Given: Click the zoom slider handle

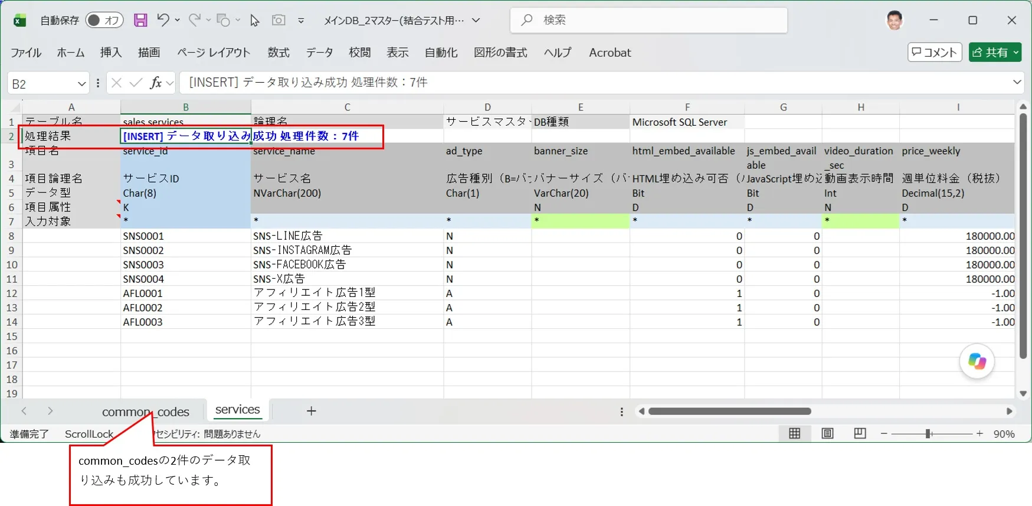Looking at the screenshot, I should [928, 434].
